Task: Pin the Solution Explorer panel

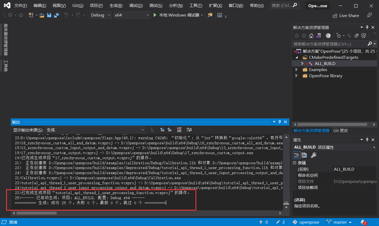Action: coord(367,27)
